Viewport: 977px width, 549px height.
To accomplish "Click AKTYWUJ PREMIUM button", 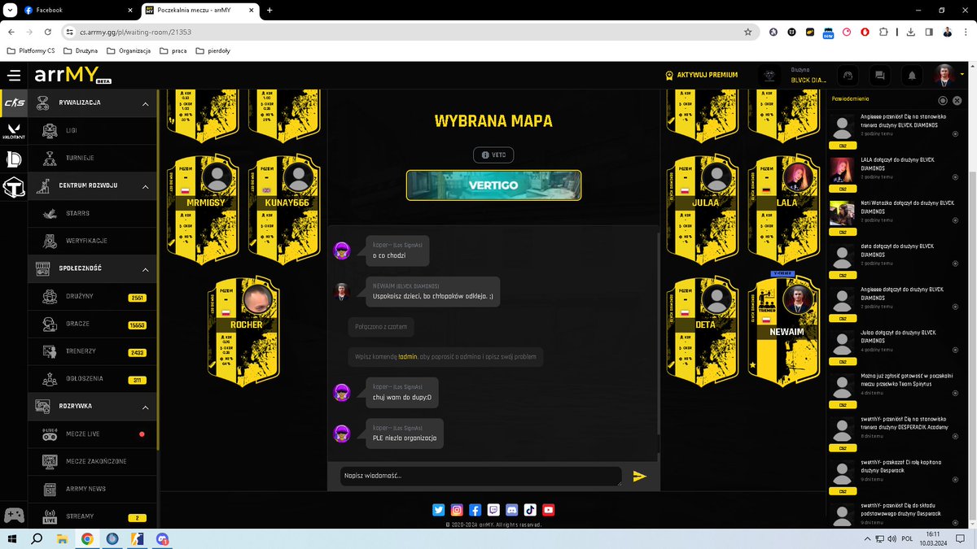I will pos(701,75).
